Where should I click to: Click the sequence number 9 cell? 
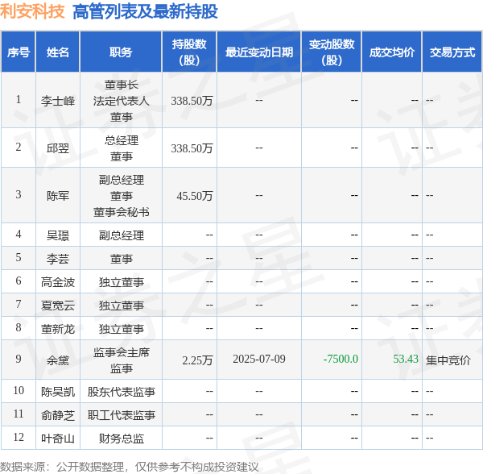coord(19,359)
